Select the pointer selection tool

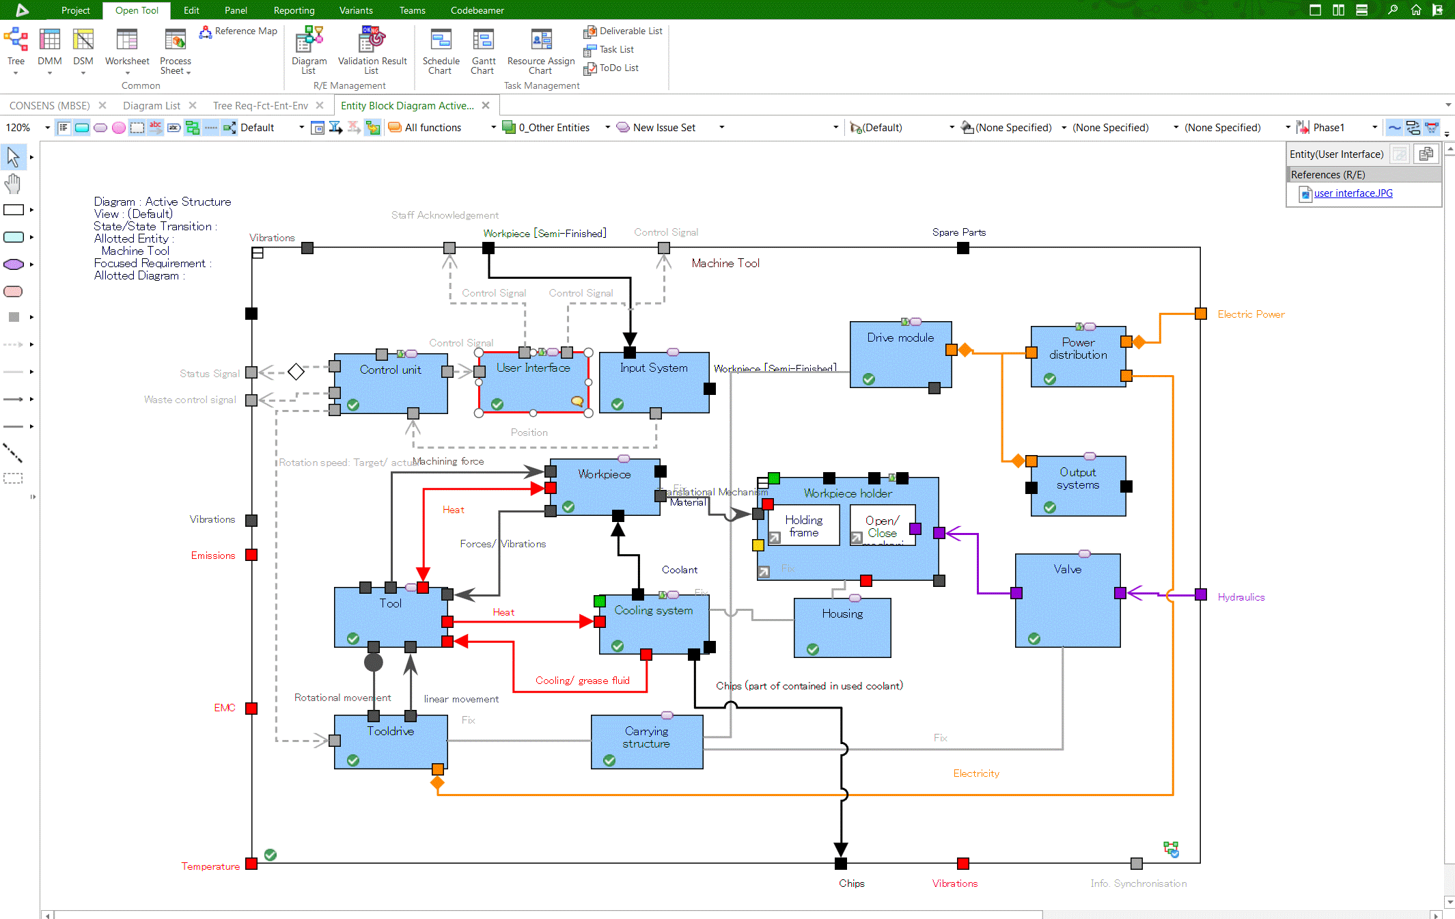[x=13, y=156]
